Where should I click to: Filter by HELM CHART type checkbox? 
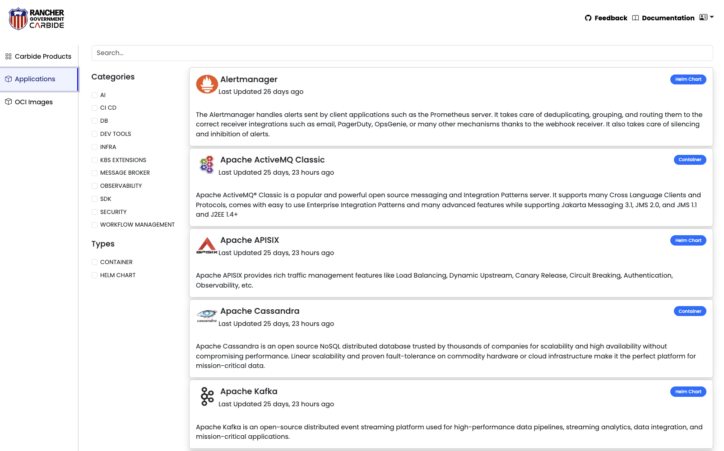pyautogui.click(x=94, y=275)
